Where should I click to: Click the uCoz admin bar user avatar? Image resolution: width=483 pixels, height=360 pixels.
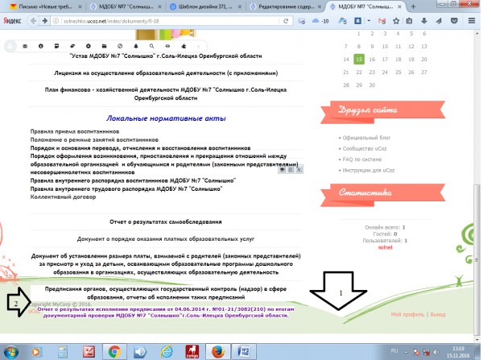(x=10, y=46)
